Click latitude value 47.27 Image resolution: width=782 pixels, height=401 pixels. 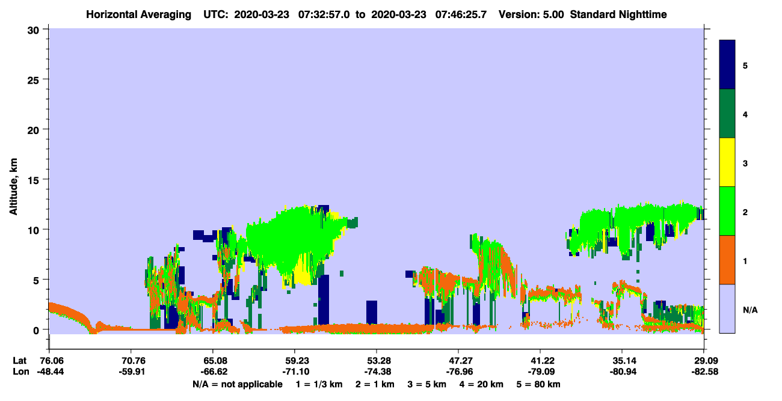[x=458, y=361]
